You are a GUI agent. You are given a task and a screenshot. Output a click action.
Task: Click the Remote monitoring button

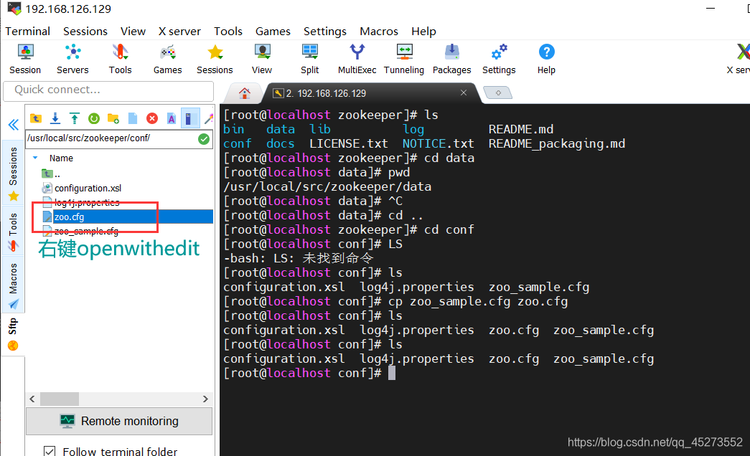point(119,421)
